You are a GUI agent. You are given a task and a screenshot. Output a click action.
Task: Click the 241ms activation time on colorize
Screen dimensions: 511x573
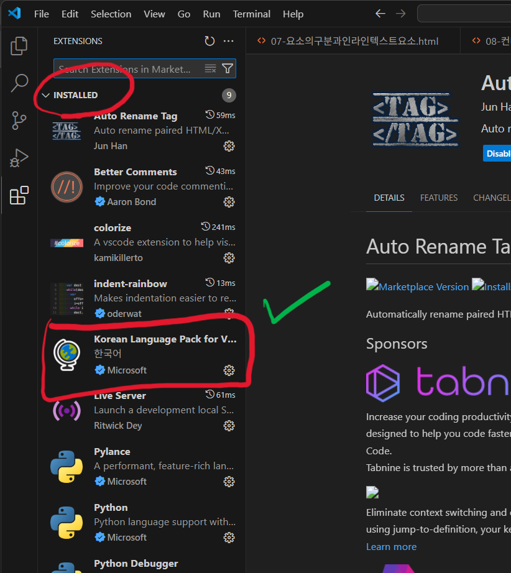pos(218,227)
